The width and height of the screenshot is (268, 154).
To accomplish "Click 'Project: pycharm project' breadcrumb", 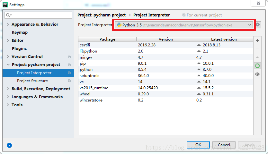I will 102,15.
